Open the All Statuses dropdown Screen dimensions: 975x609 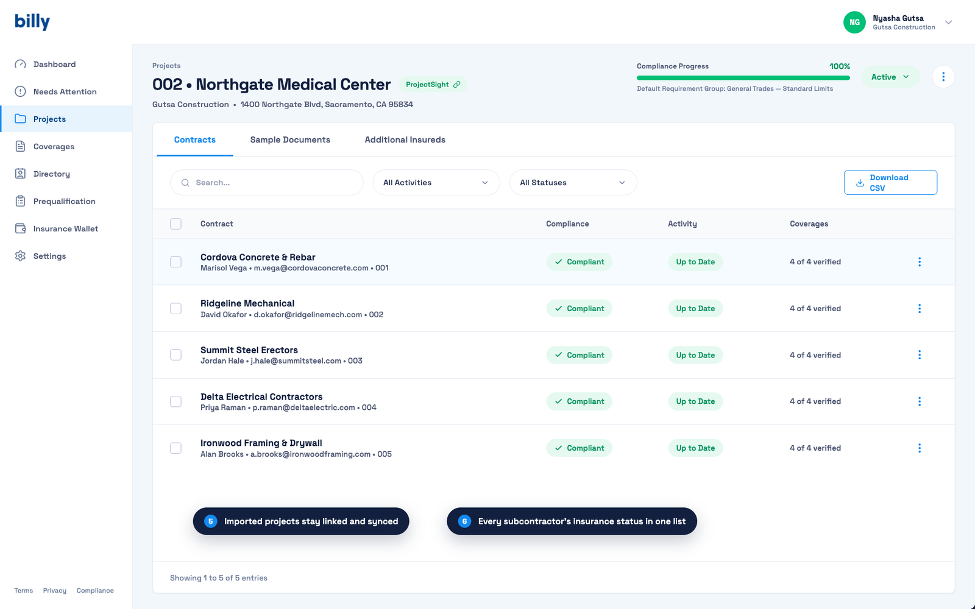coord(573,183)
